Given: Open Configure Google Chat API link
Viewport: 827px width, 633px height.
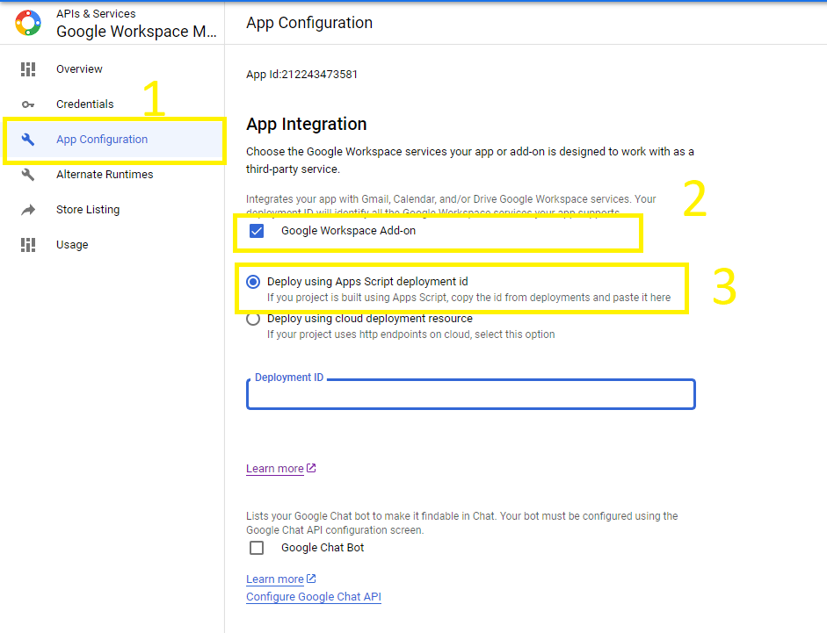Looking at the screenshot, I should (x=314, y=597).
